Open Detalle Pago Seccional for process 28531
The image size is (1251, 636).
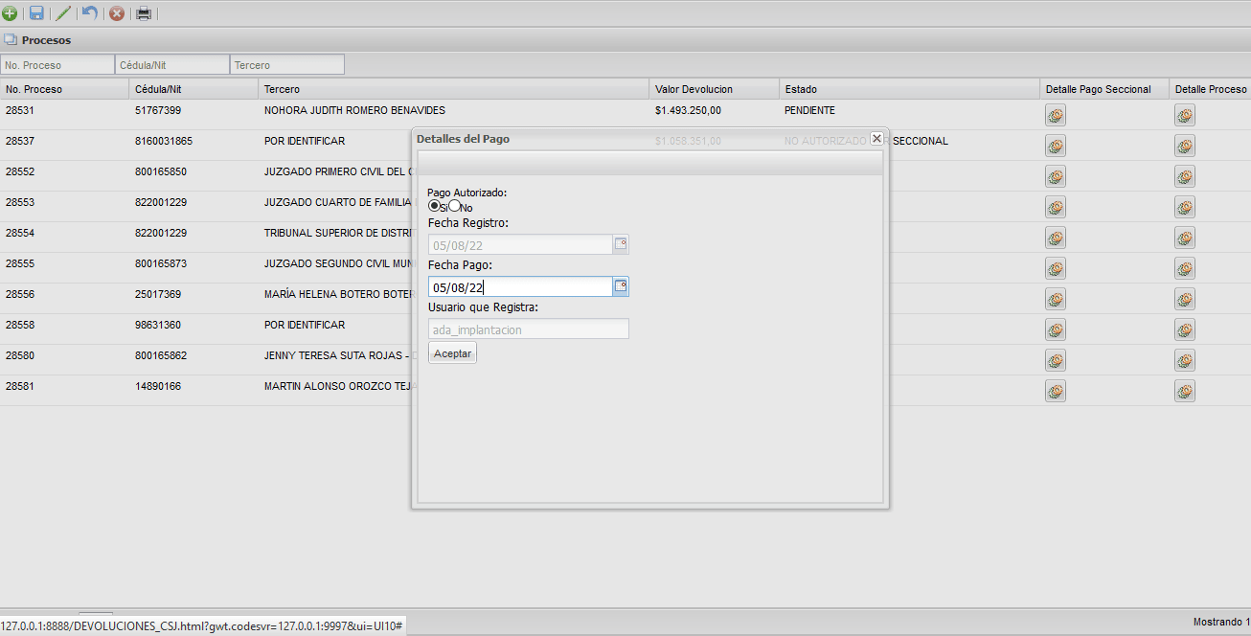coord(1056,116)
